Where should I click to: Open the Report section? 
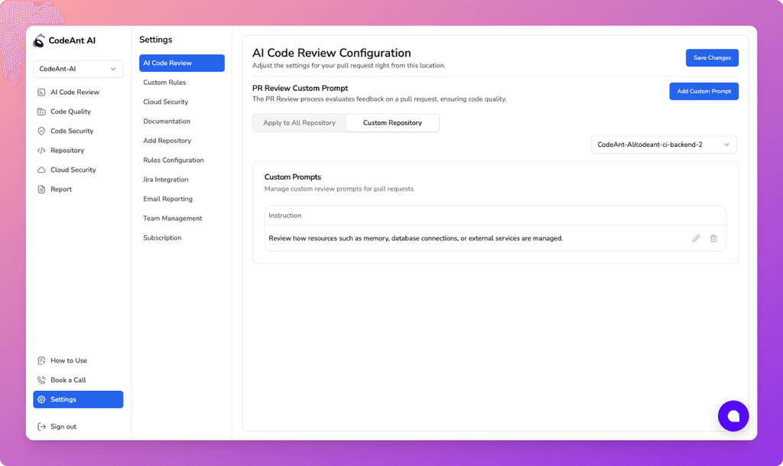click(x=60, y=189)
